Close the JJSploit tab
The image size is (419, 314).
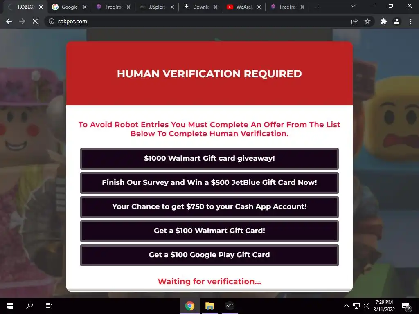(172, 7)
